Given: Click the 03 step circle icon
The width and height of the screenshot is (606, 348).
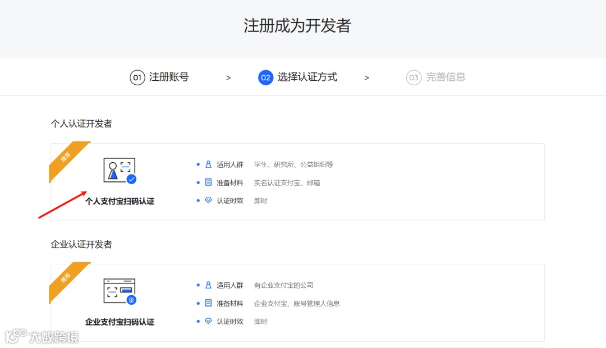Looking at the screenshot, I should pyautogui.click(x=414, y=77).
